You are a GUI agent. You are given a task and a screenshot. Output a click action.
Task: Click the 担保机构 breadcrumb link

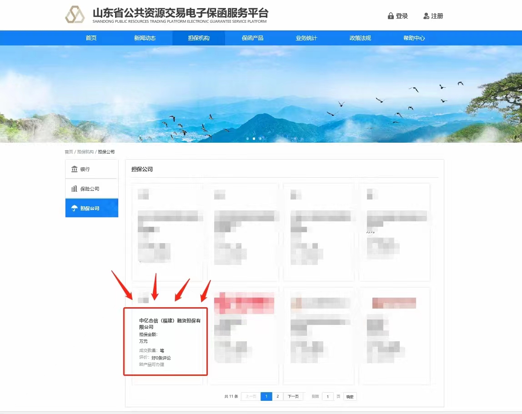[x=85, y=152]
